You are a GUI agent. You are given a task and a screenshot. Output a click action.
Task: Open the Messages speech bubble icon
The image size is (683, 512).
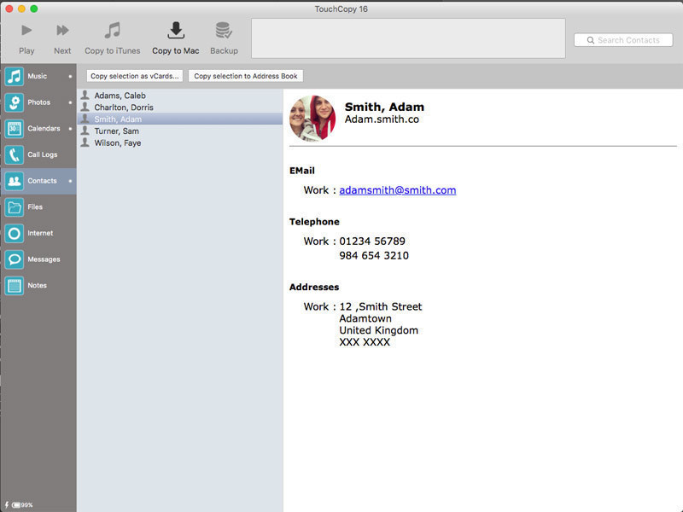pyautogui.click(x=15, y=259)
